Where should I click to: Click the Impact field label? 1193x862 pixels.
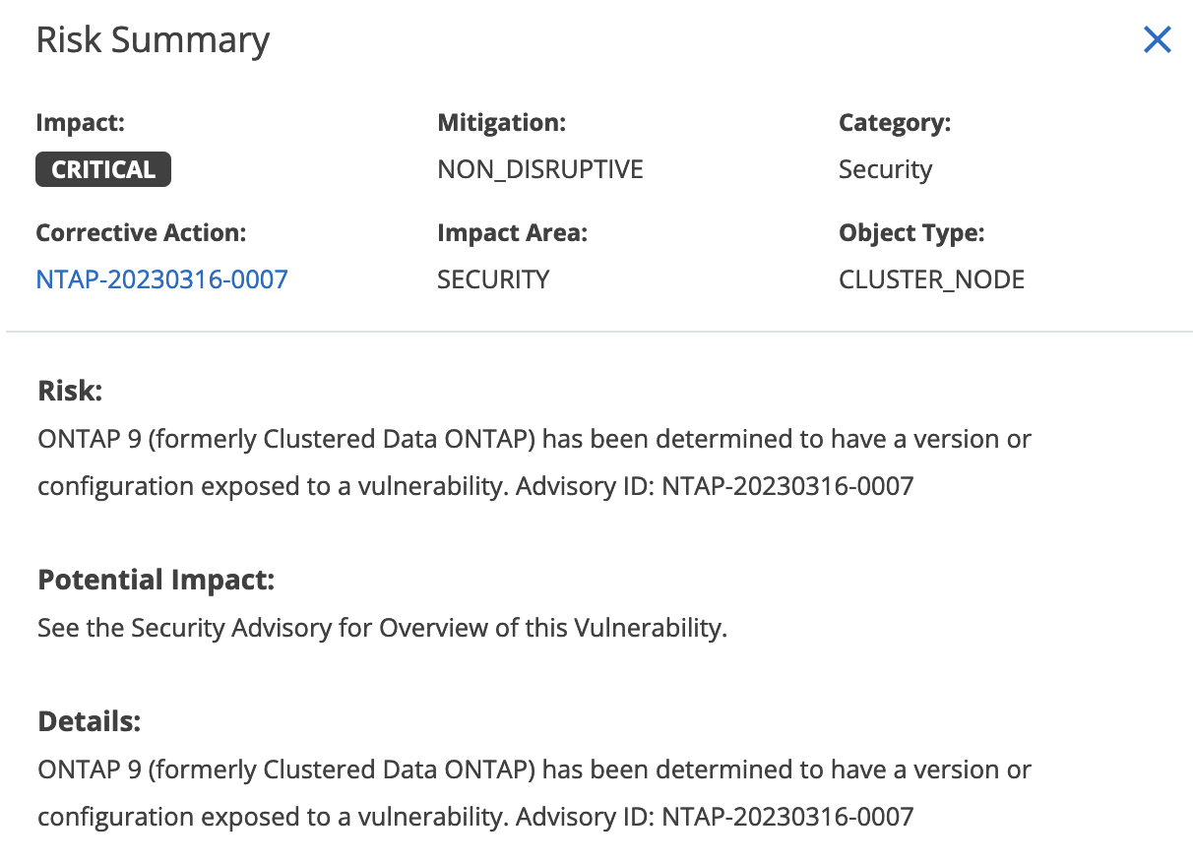[80, 123]
